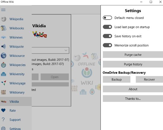This screenshot has width=163, height=130.
Task: Select the Wikibooks icon in sidebar
Action: click(4, 28)
